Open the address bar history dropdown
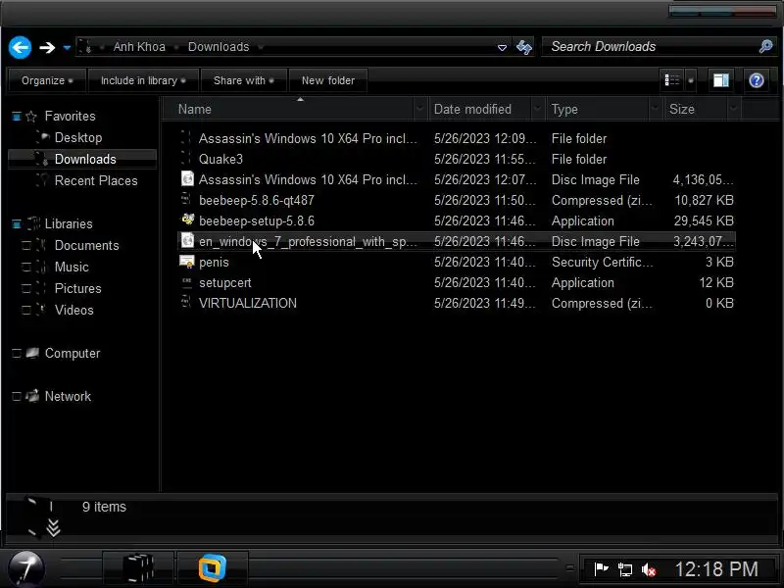 point(502,48)
